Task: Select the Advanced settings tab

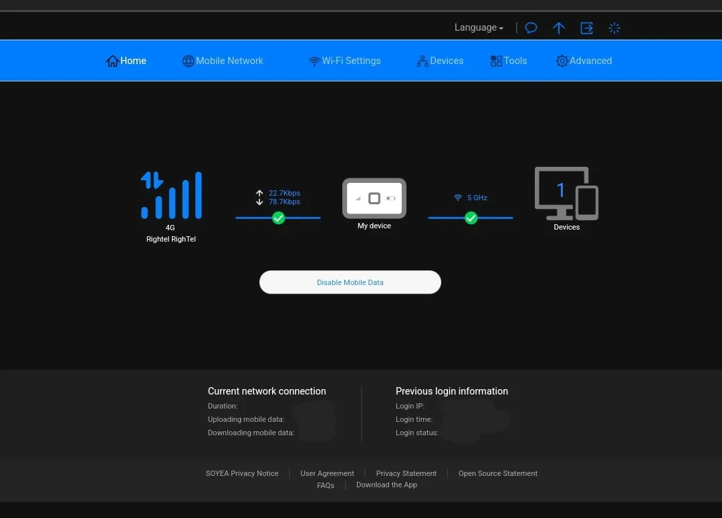Action: [x=584, y=61]
